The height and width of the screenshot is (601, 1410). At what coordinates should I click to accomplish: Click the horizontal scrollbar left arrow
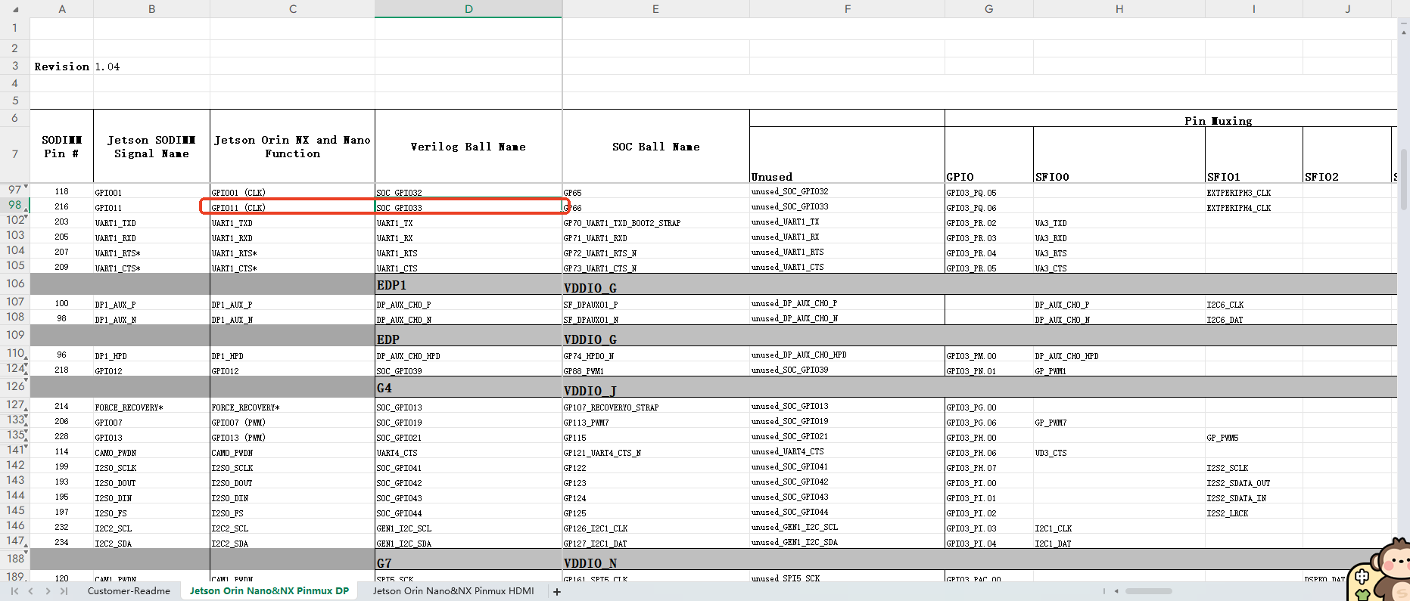coord(1116,591)
